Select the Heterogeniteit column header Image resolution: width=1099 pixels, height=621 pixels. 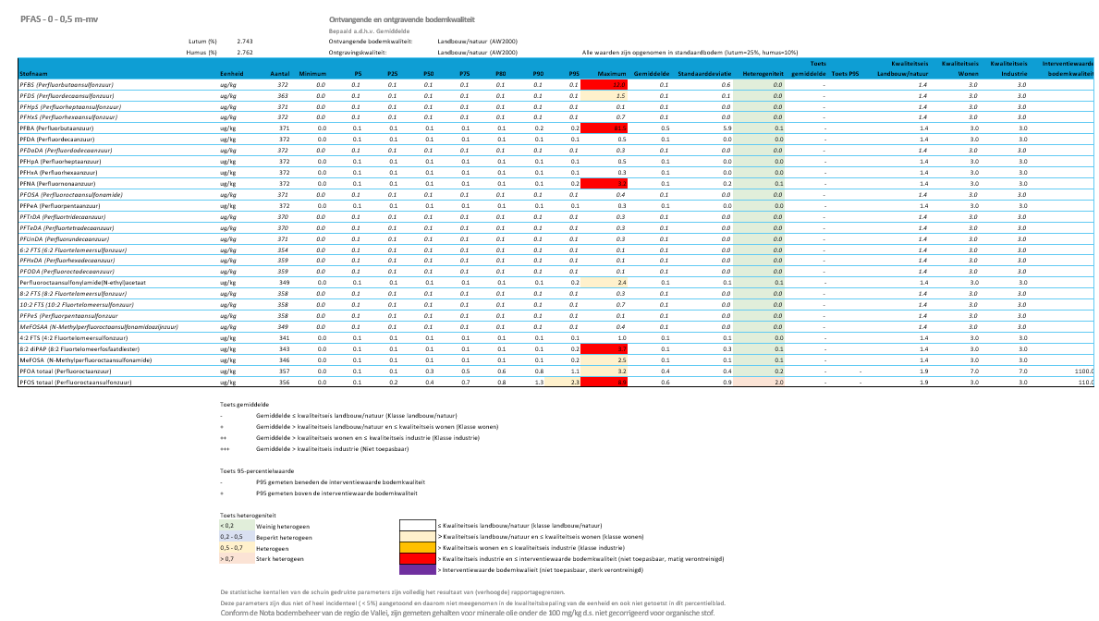tap(763, 72)
